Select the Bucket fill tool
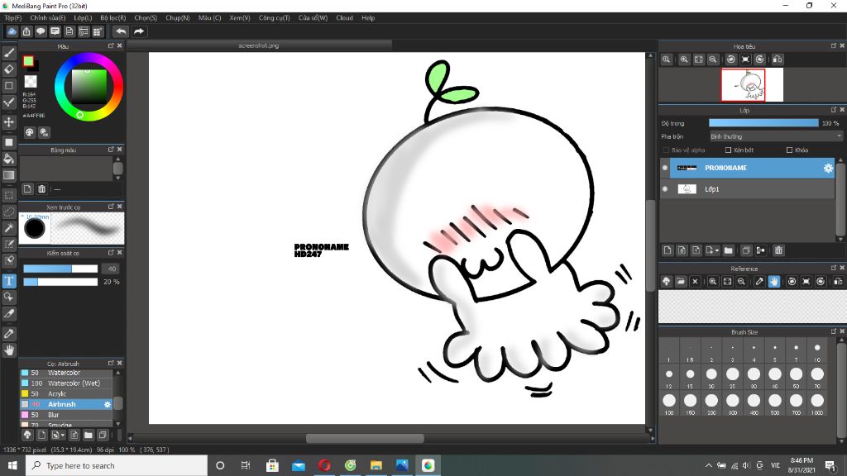The width and height of the screenshot is (847, 476). coord(9,159)
